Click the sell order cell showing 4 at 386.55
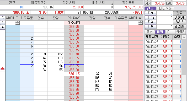Viewport: 187px width, 101px height. 27,42
